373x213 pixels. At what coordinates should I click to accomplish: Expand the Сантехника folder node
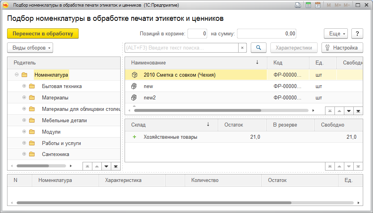coord(24,154)
